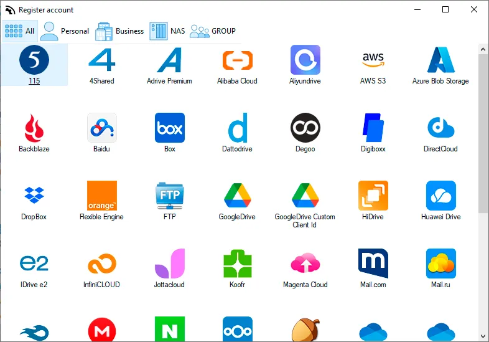
Task: Pick the acorn icon
Action: click(305, 330)
